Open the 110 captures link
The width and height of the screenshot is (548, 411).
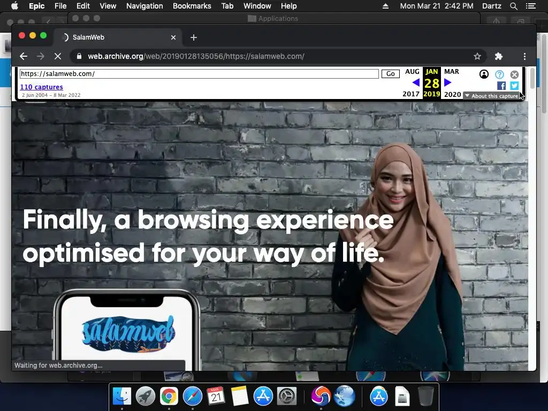tap(42, 87)
